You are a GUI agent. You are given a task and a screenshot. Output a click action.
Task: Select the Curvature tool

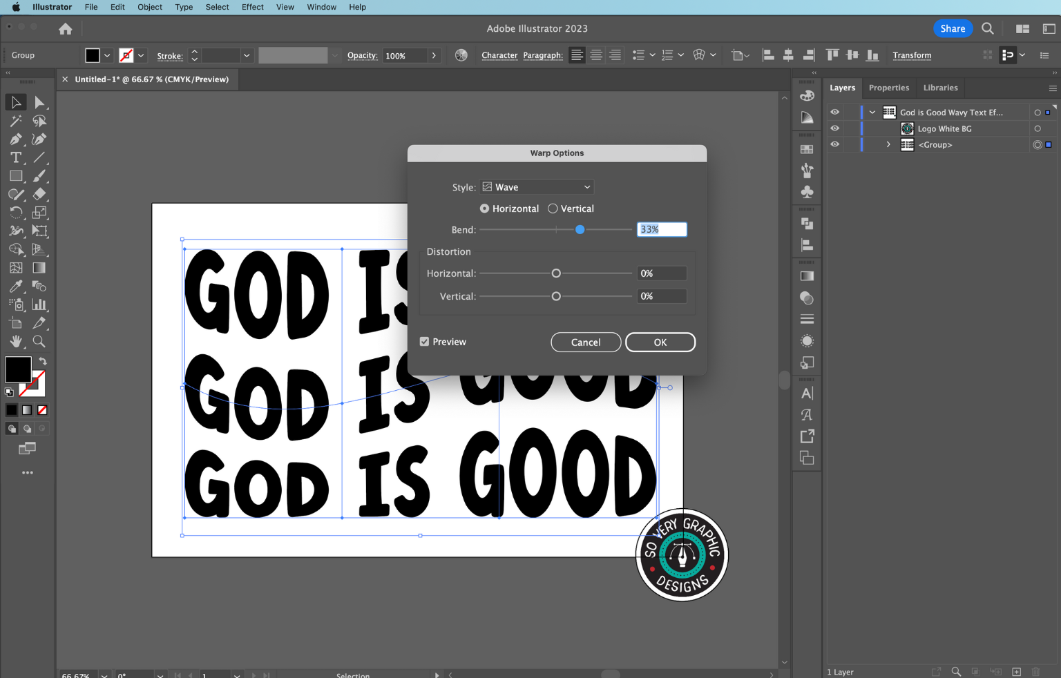(x=39, y=139)
